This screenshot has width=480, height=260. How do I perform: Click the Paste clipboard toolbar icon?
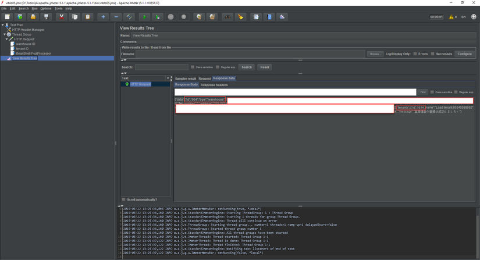[x=88, y=17]
